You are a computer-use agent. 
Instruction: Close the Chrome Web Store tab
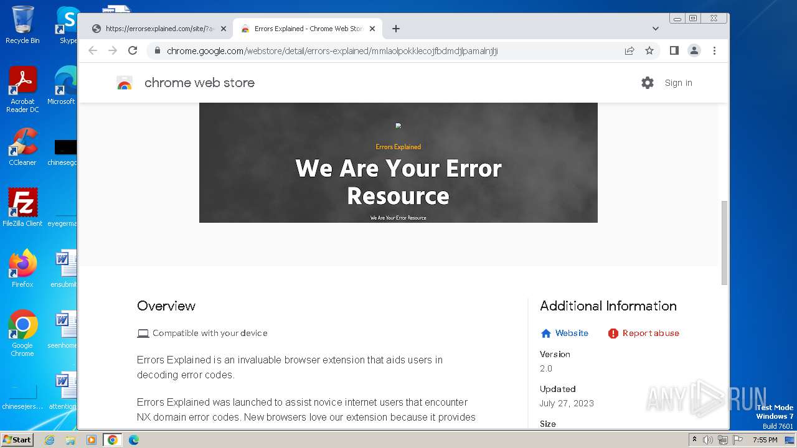coord(372,29)
